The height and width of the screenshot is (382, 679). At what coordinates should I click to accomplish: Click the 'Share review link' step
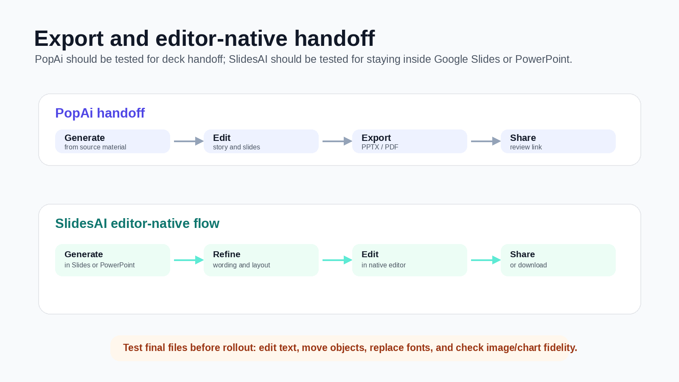click(558, 141)
